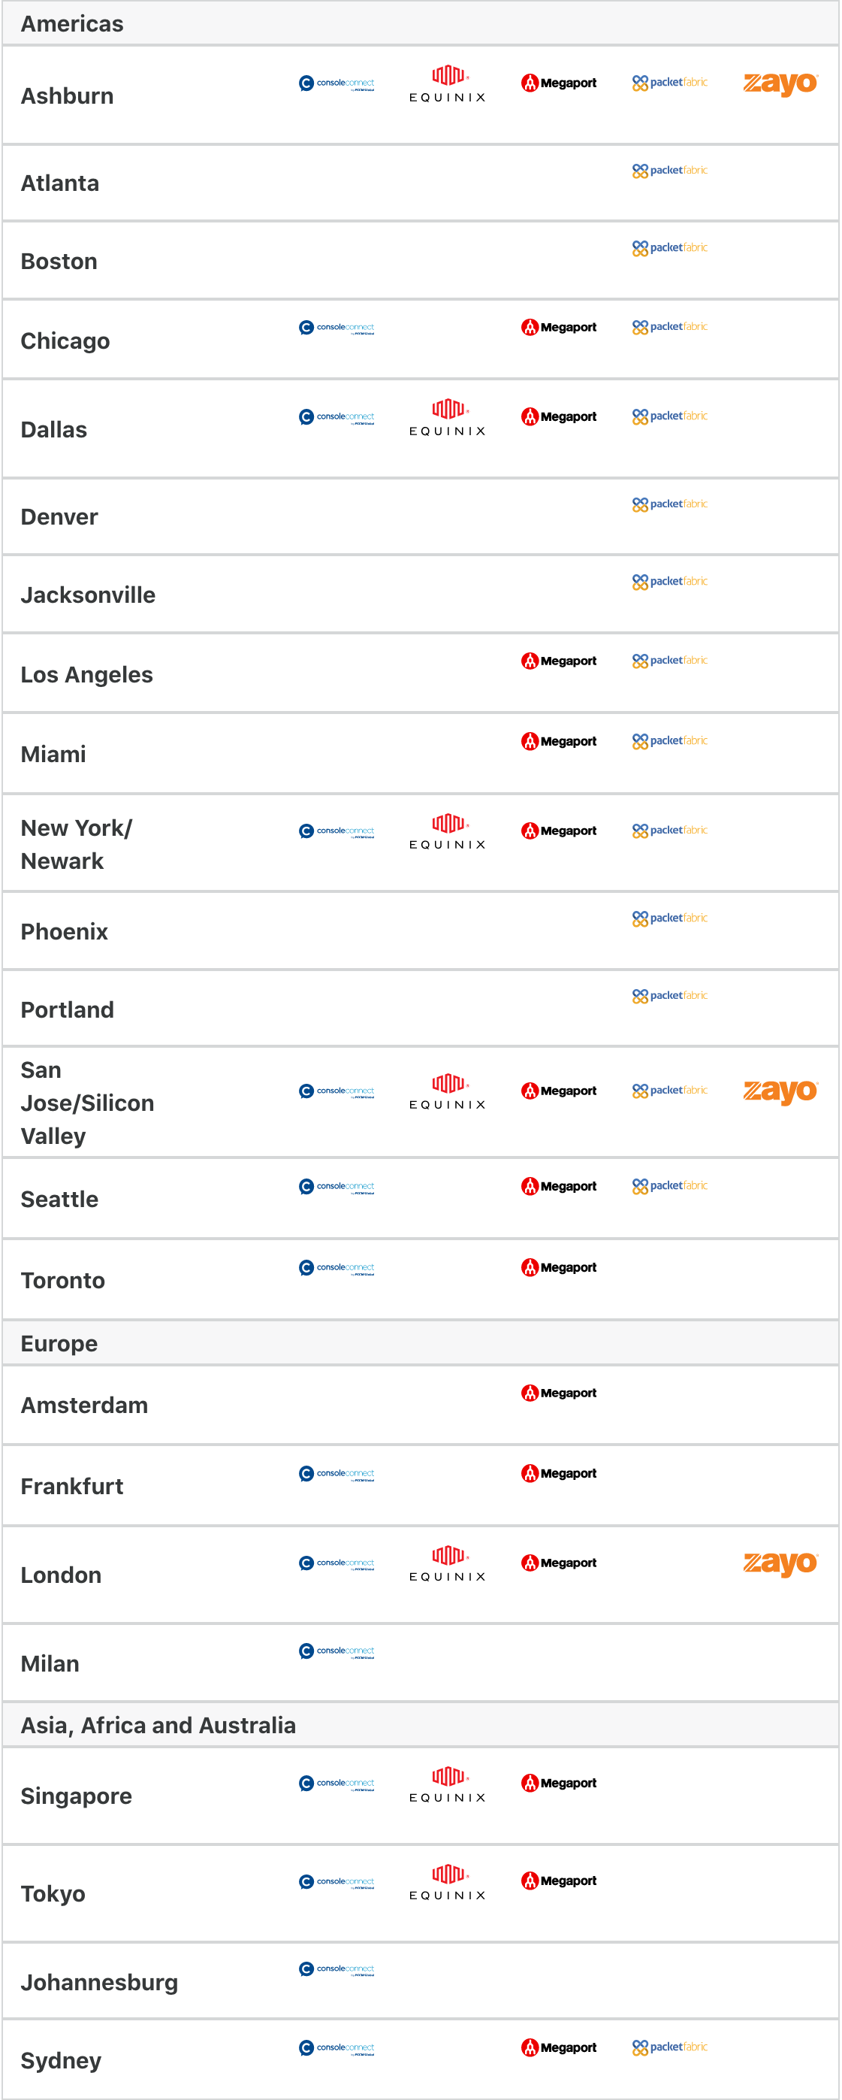Click Console Connect logo in Milan row
The image size is (842, 2100).
[336, 1651]
